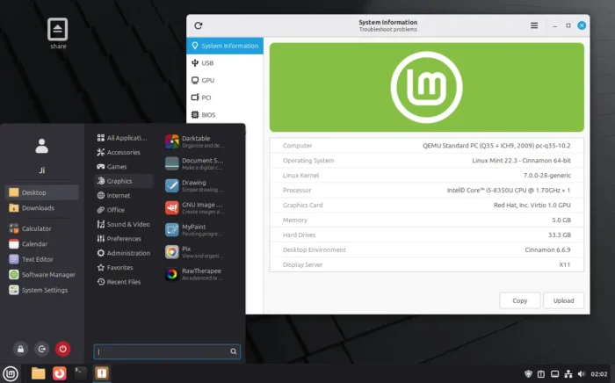Open the GPU section
Viewport: 615px width, 383px height.
click(225, 80)
